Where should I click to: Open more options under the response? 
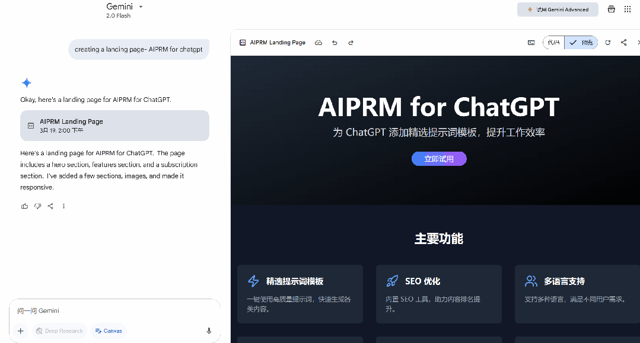pos(63,206)
